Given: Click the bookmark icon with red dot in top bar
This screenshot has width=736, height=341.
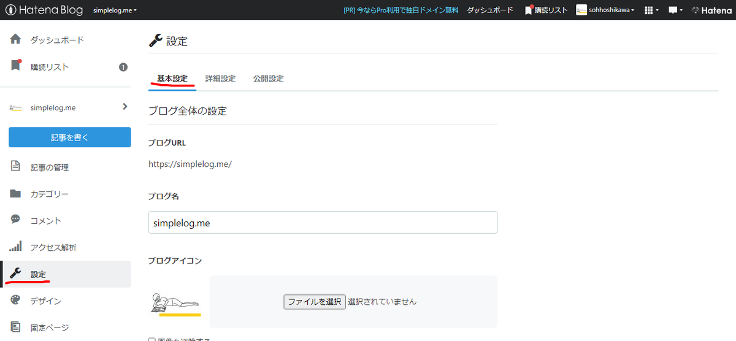Looking at the screenshot, I should pyautogui.click(x=527, y=10).
